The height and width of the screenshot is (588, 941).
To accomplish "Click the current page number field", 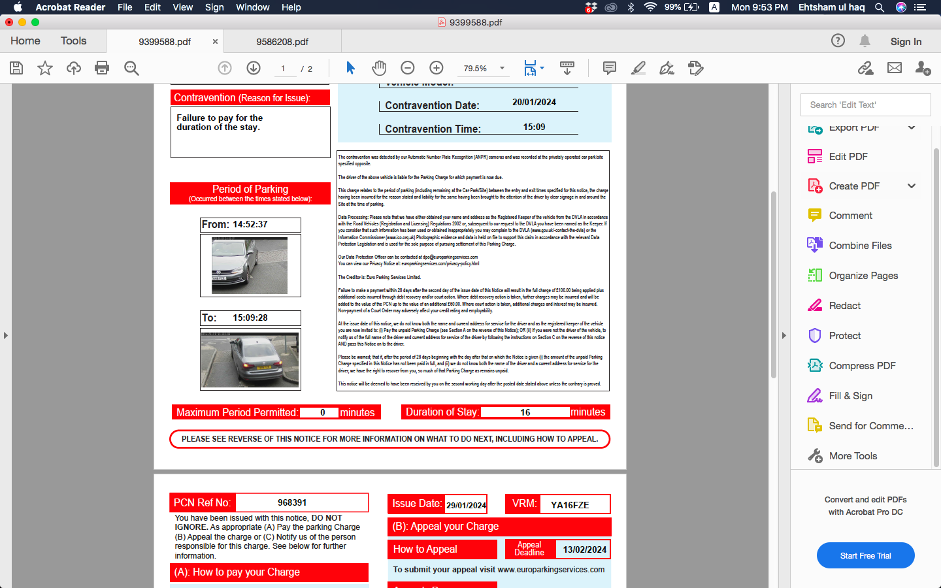I will point(284,69).
